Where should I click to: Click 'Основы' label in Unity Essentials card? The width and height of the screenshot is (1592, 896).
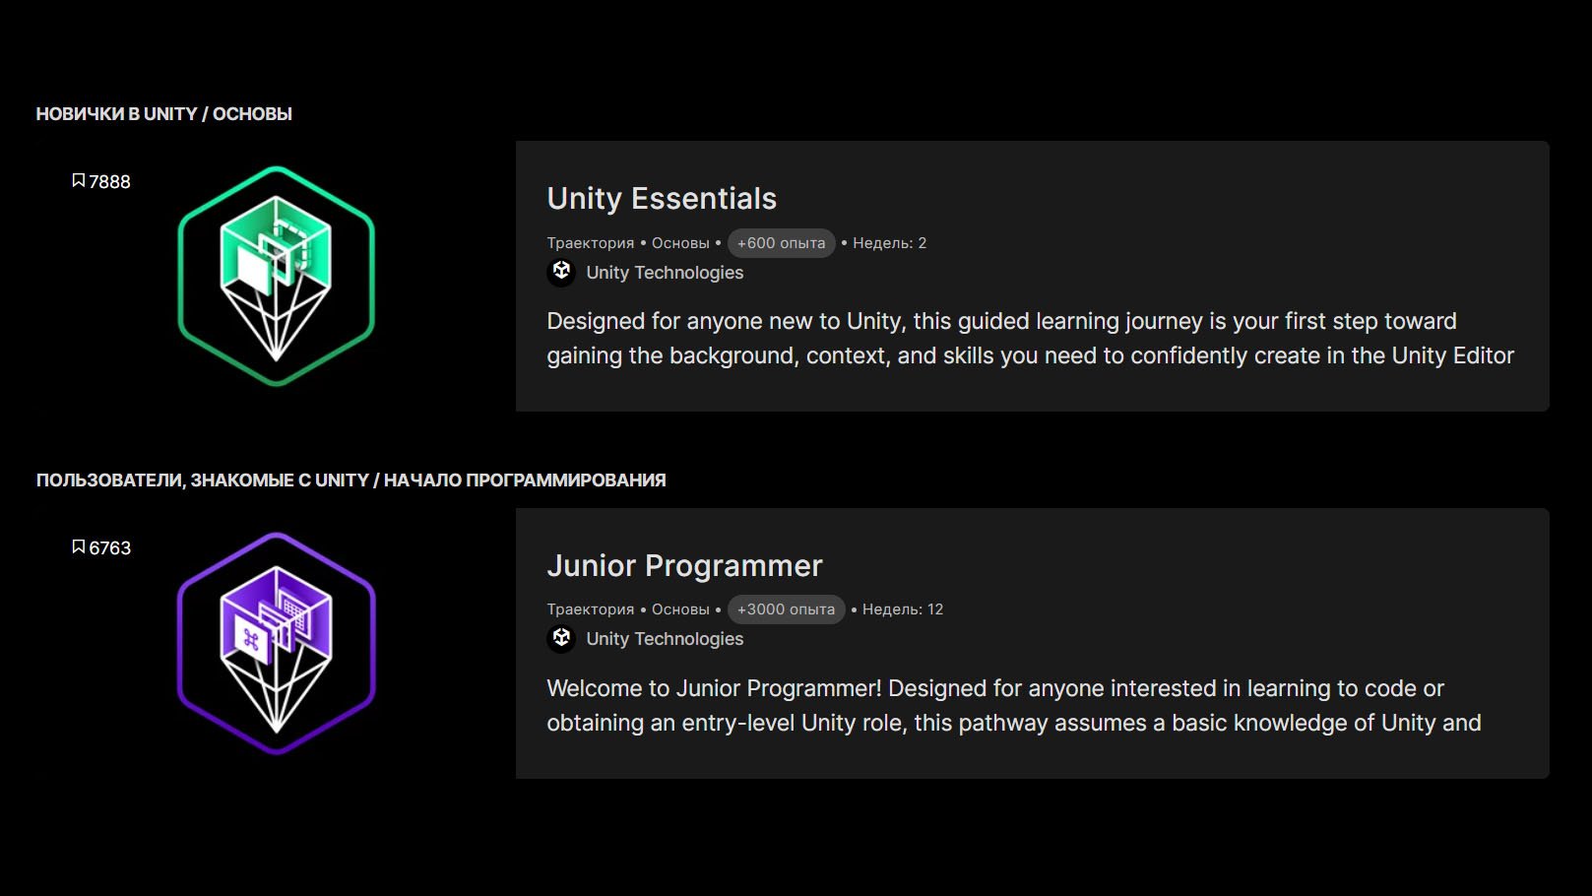click(680, 243)
